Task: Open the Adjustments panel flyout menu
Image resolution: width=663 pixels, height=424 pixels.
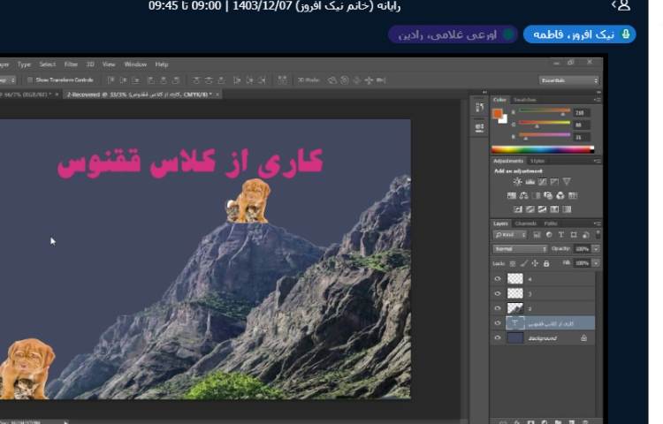Action: pos(597,161)
